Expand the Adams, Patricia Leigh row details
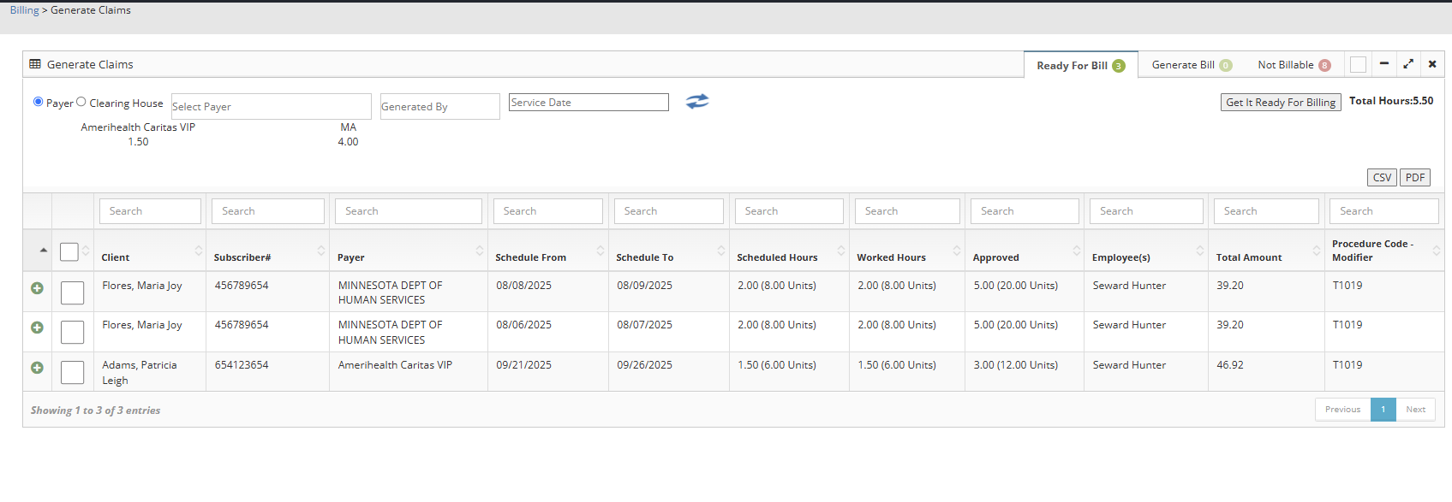 (37, 368)
